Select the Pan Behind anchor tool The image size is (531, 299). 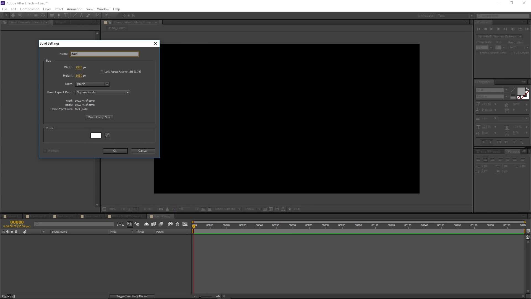43,16
